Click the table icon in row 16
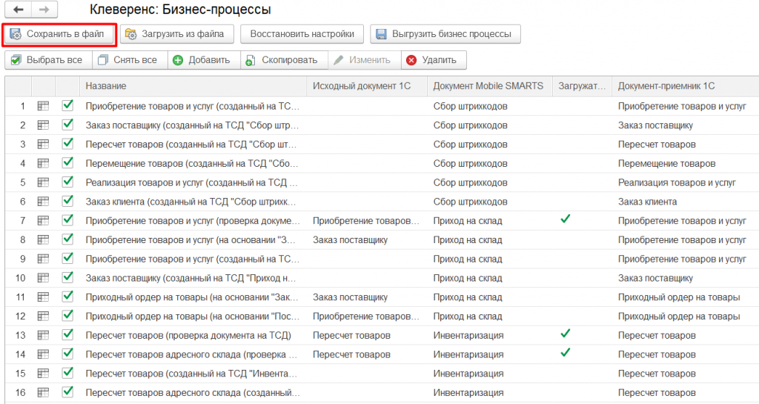 [43, 393]
